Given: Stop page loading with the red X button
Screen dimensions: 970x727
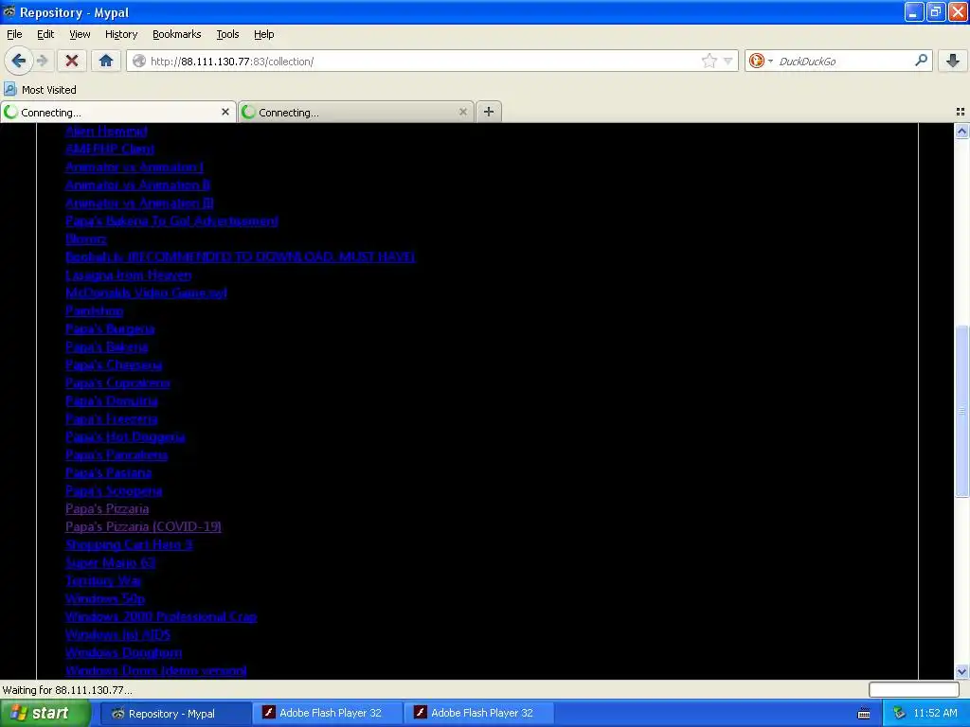Looking at the screenshot, I should (x=72, y=61).
